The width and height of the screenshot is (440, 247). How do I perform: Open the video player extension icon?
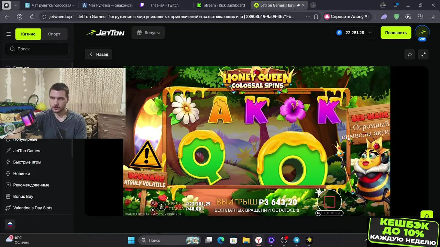coord(408,16)
